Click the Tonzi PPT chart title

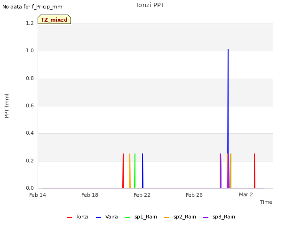point(150,5)
